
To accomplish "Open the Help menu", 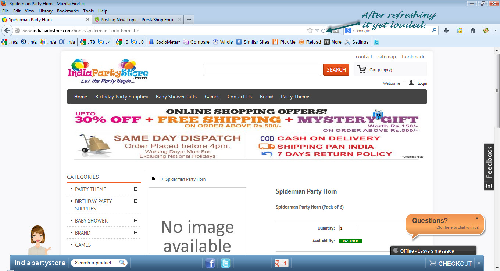I will point(103,11).
